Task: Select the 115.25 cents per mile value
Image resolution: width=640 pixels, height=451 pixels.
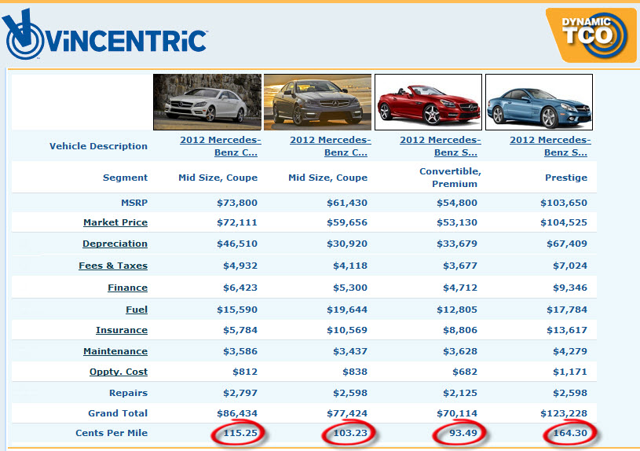Action: point(240,433)
